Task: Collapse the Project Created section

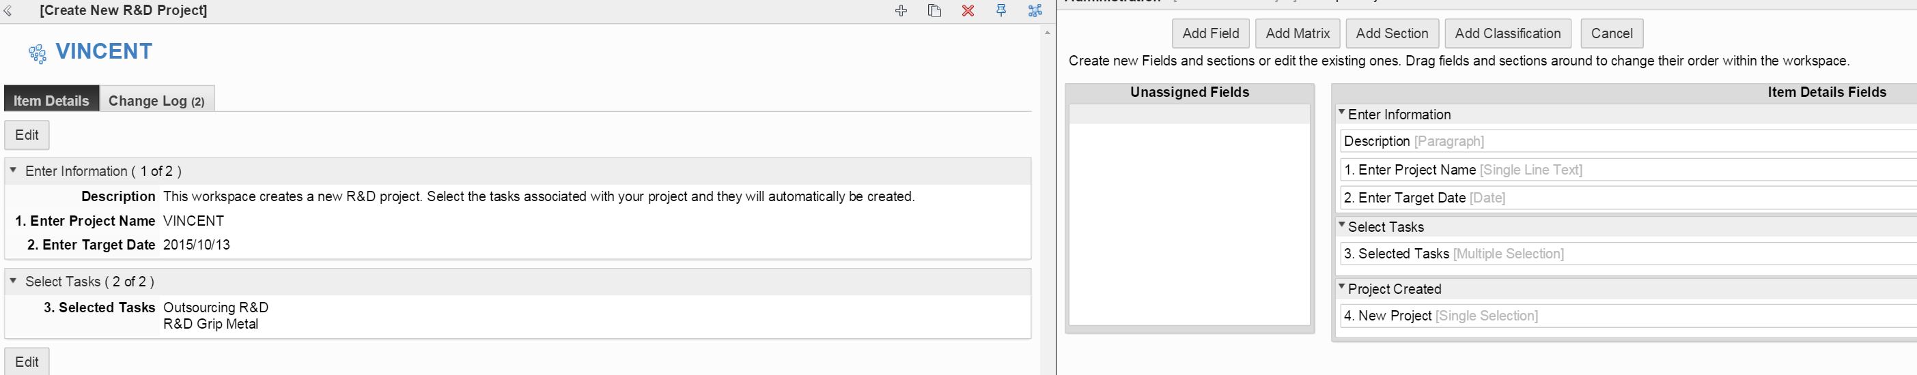Action: (x=1342, y=287)
